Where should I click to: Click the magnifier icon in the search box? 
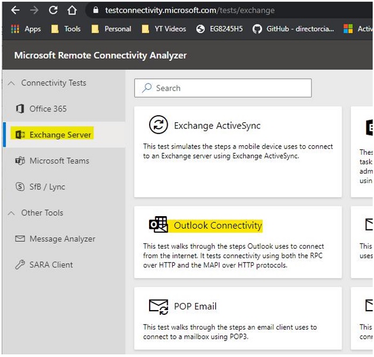pyautogui.click(x=147, y=88)
